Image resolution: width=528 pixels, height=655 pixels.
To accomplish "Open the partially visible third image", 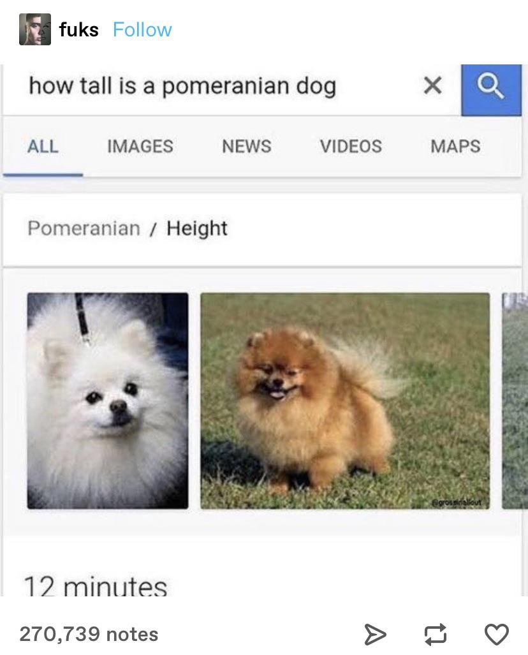I will [x=515, y=401].
